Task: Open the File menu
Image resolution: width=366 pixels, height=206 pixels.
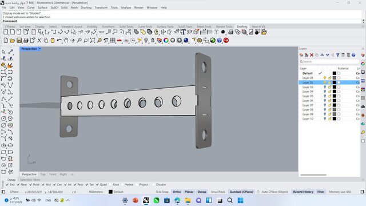Action: (4, 7)
